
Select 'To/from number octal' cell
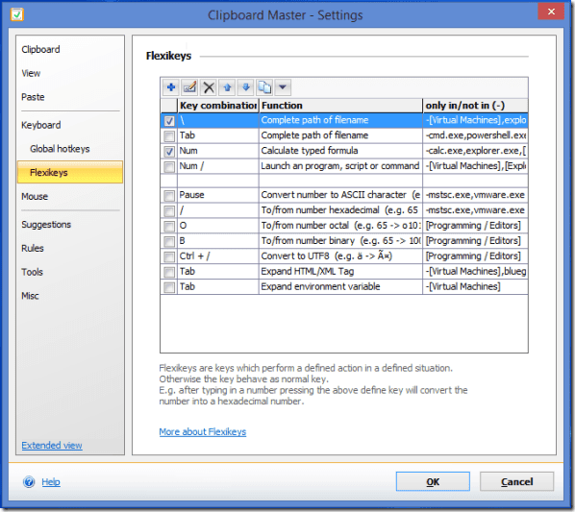[x=340, y=226]
